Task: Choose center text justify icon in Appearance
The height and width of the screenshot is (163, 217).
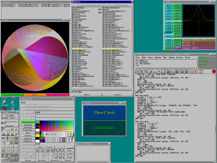Action: pyautogui.click(x=43, y=150)
